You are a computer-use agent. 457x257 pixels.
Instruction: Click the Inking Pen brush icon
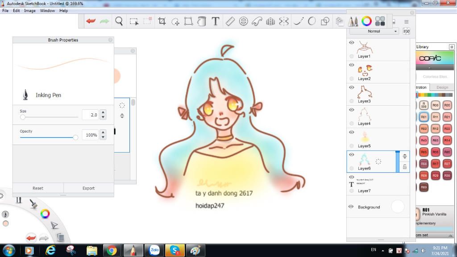(x=25, y=95)
